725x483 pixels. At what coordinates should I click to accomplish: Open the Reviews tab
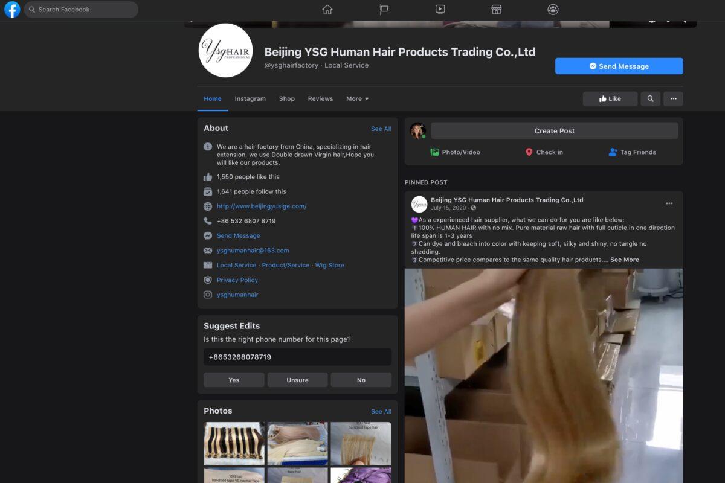pos(320,98)
